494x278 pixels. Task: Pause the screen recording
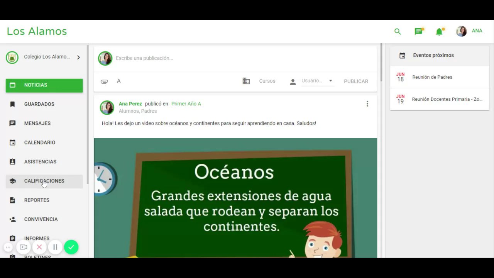click(55, 247)
